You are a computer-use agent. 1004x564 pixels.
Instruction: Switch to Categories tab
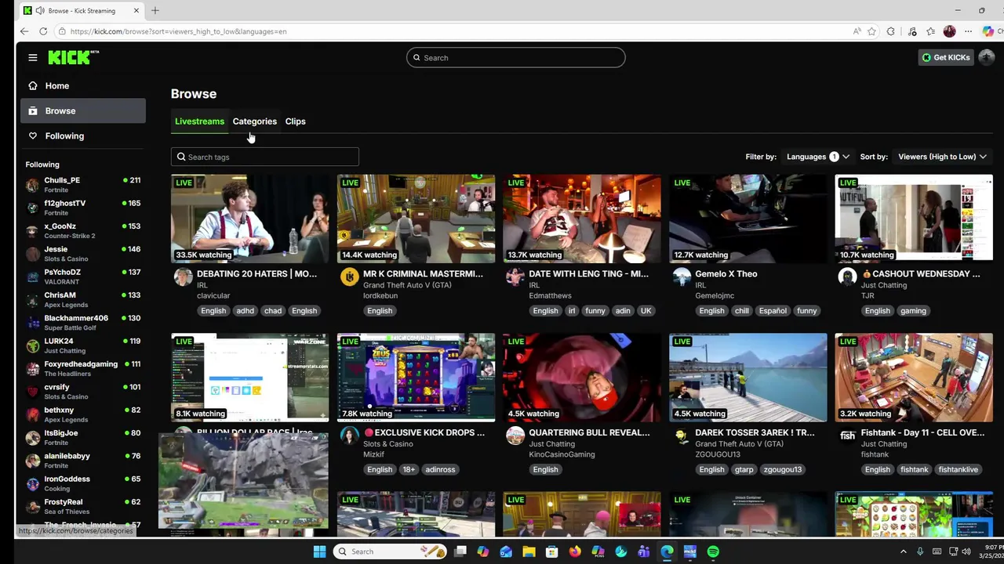click(x=254, y=121)
